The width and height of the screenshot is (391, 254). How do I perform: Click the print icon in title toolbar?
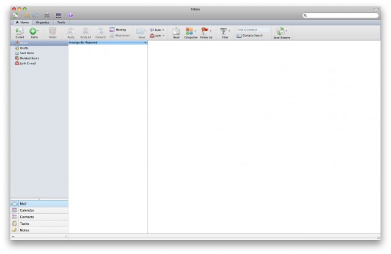pos(46,15)
